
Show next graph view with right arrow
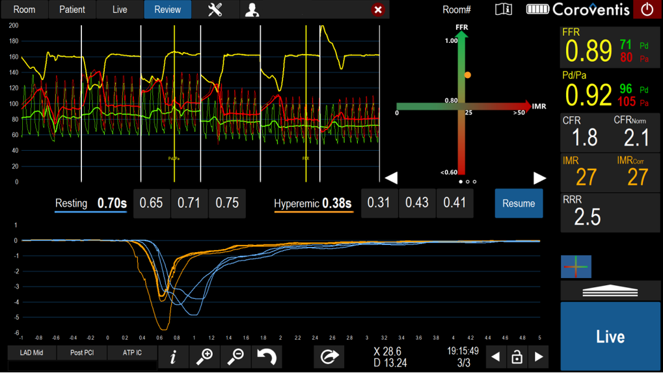tap(539, 179)
